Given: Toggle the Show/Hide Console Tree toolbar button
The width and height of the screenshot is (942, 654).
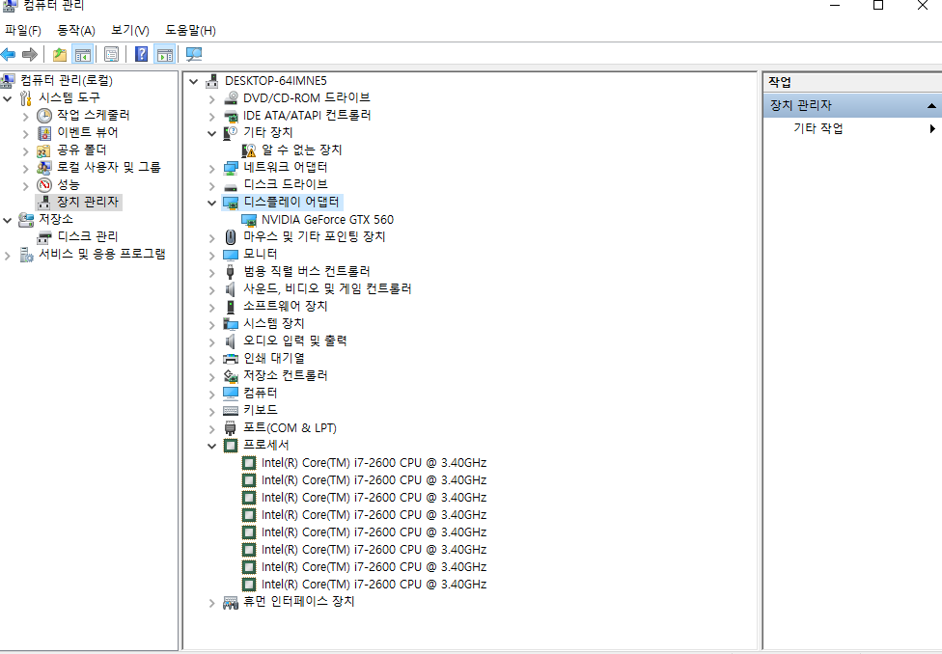Looking at the screenshot, I should point(83,54).
